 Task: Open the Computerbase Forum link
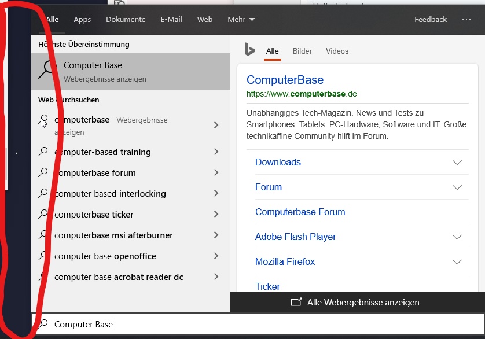(x=300, y=212)
